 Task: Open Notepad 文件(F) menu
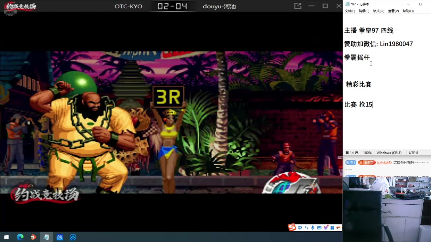click(350, 11)
